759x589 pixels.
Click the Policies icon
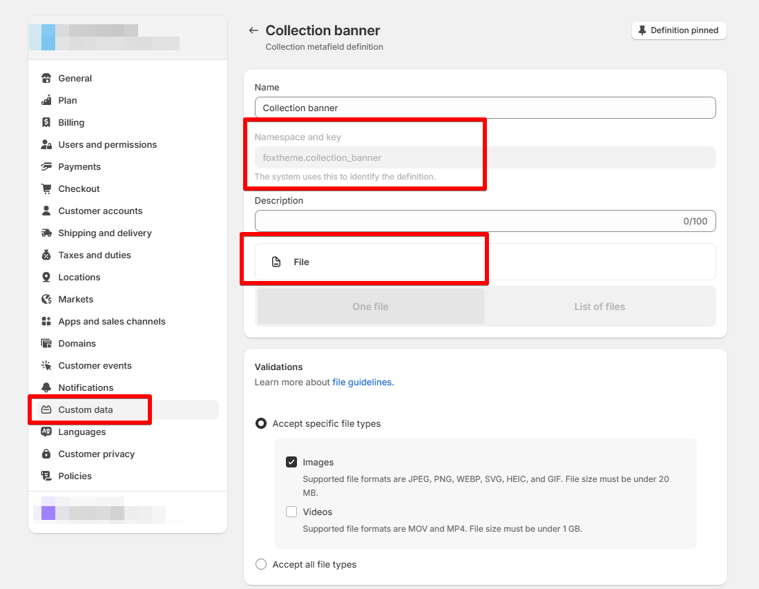[x=46, y=476]
